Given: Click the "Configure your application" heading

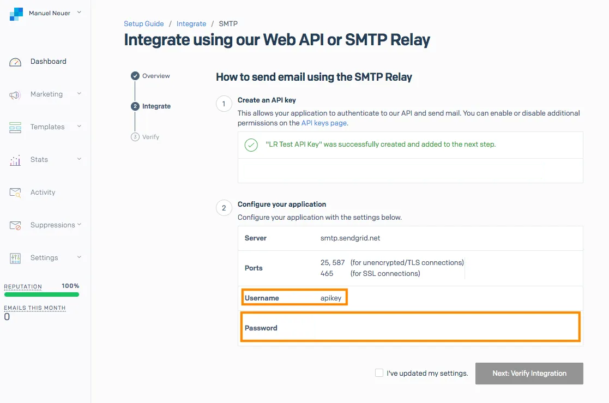Looking at the screenshot, I should (282, 204).
